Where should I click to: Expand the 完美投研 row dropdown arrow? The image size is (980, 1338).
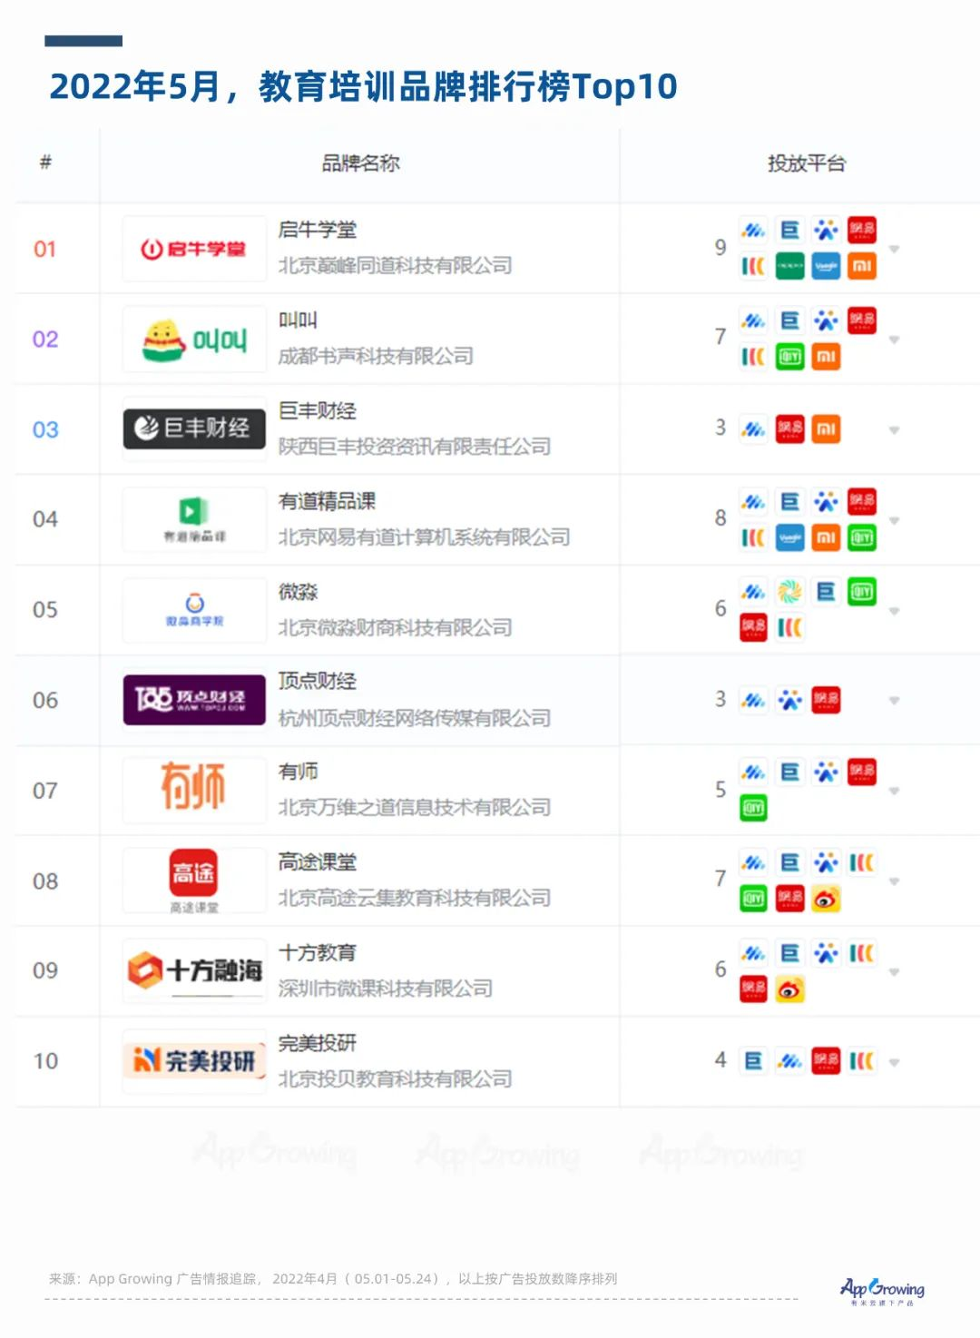click(x=894, y=1062)
